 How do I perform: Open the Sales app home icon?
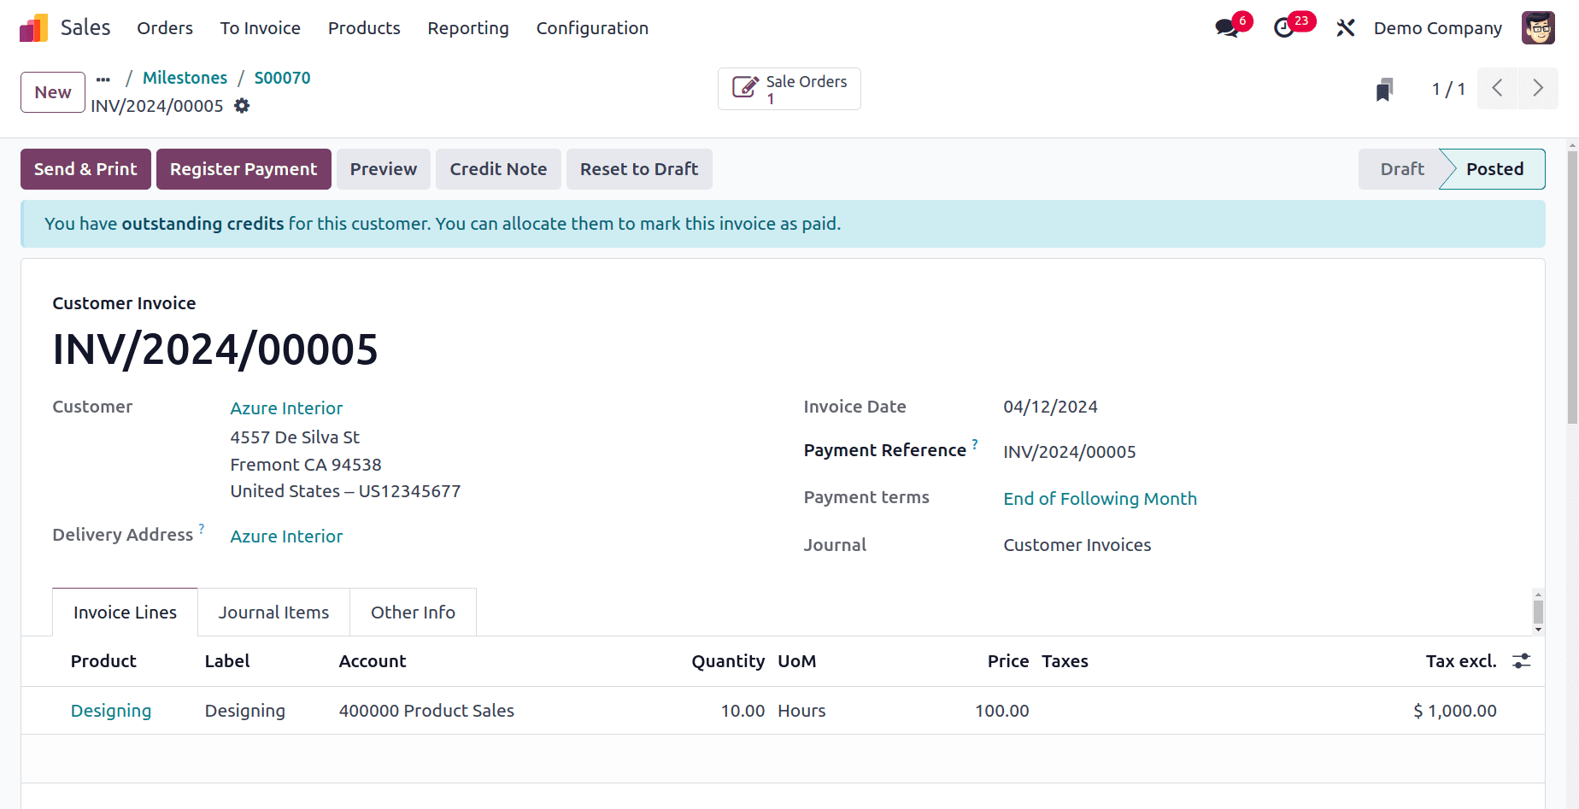coord(34,28)
